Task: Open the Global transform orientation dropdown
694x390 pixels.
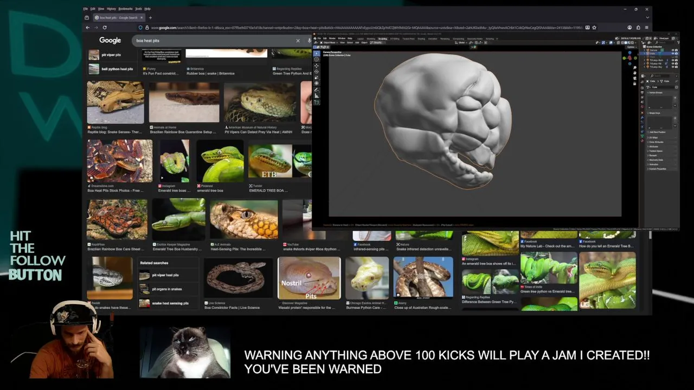Action: 461,42
